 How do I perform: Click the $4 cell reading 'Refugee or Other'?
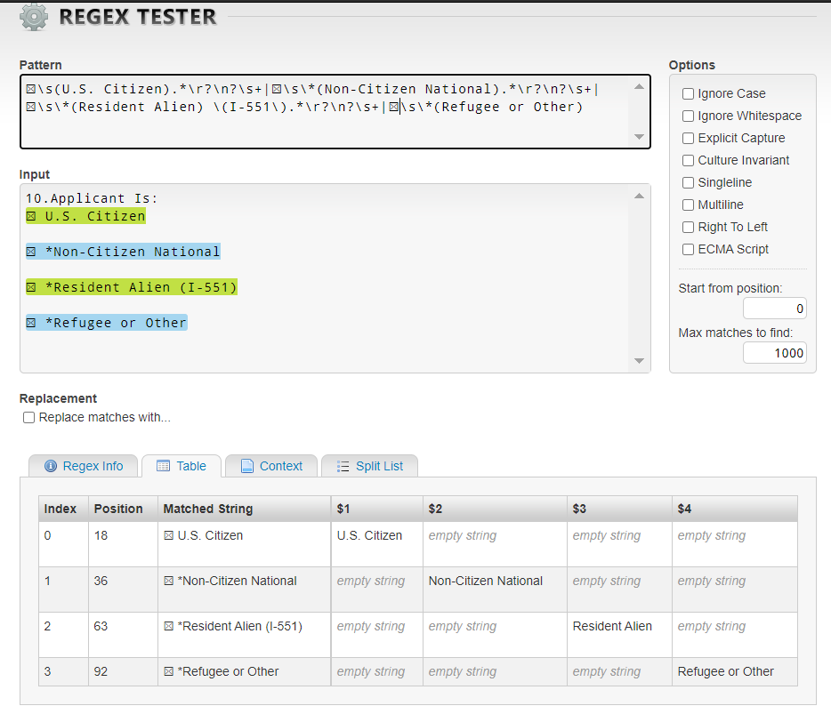click(x=735, y=671)
